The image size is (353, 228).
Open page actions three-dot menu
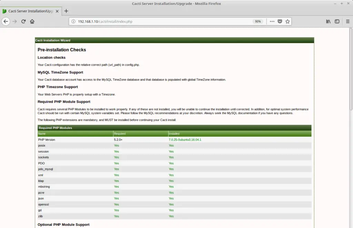(272, 22)
